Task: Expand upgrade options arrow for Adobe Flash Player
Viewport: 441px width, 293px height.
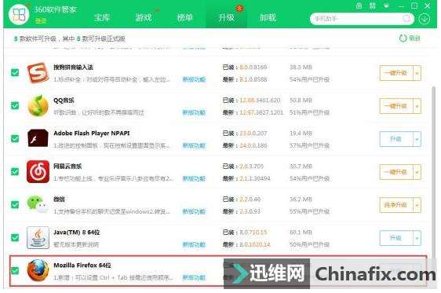Action: coord(417,139)
